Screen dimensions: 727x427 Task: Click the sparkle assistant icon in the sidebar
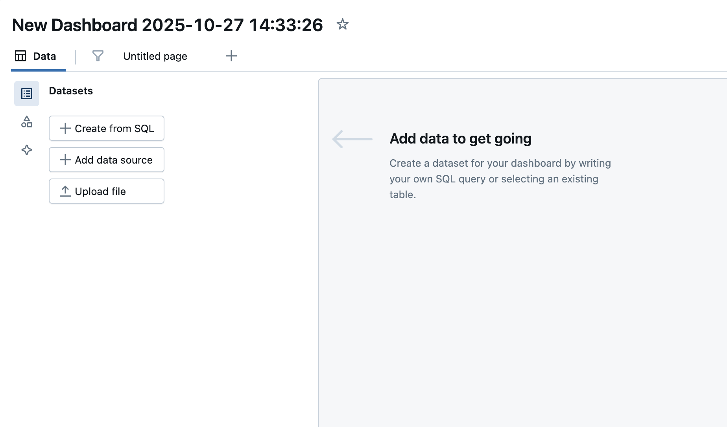point(27,150)
